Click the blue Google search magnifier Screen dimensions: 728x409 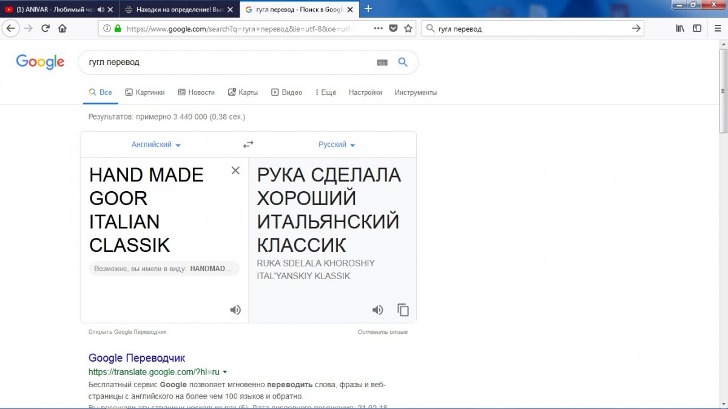[x=402, y=62]
